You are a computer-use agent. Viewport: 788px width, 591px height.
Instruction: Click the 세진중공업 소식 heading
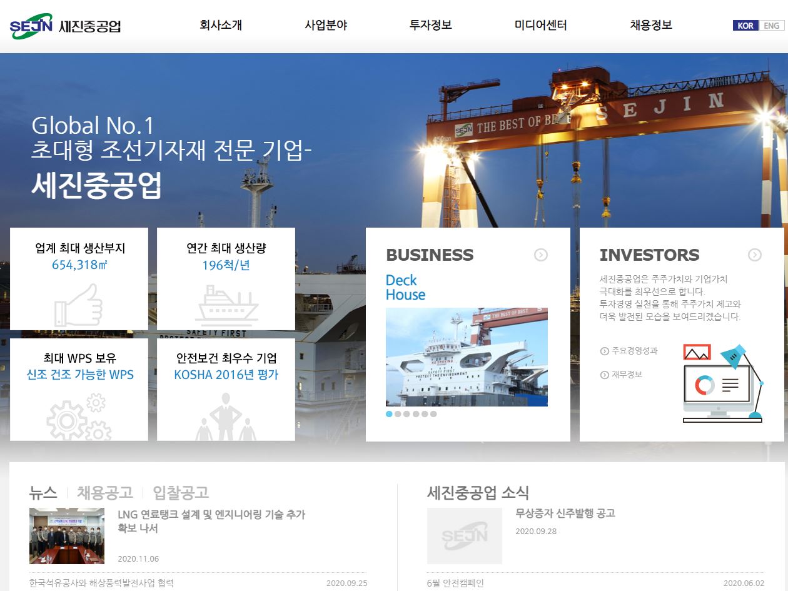(x=478, y=492)
